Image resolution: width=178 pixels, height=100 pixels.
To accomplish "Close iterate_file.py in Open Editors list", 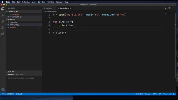I will (9, 17).
